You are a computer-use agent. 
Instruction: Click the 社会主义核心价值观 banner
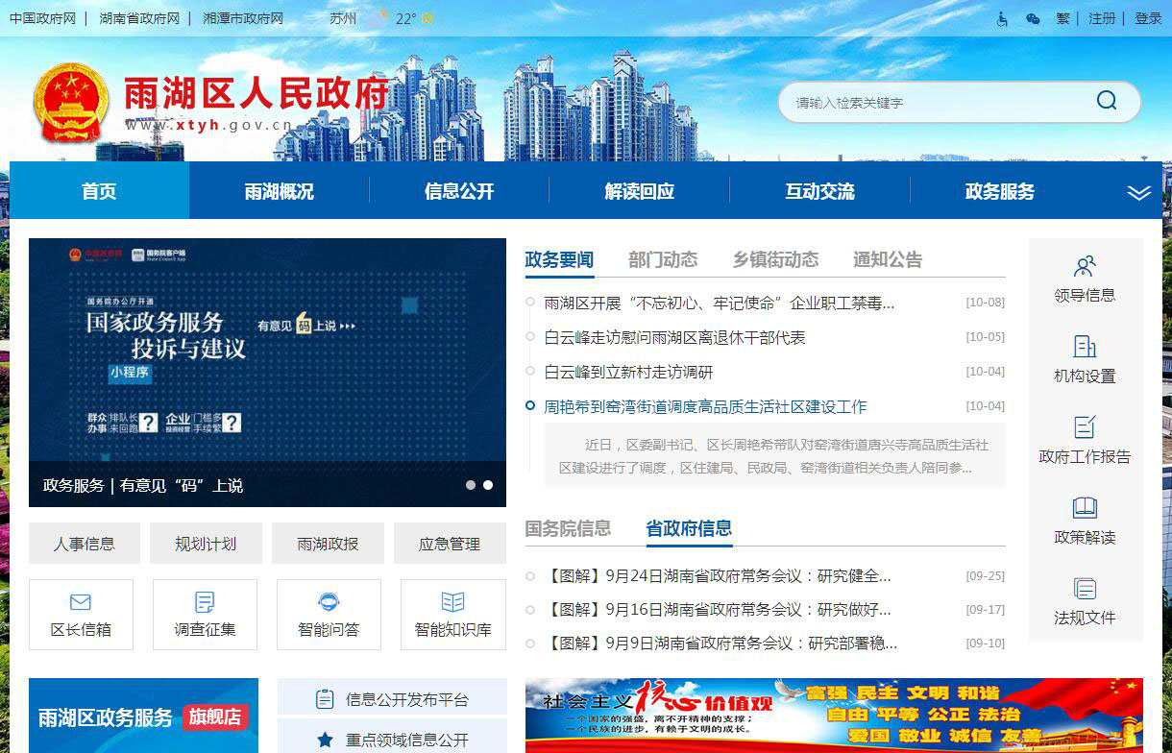[834, 716]
